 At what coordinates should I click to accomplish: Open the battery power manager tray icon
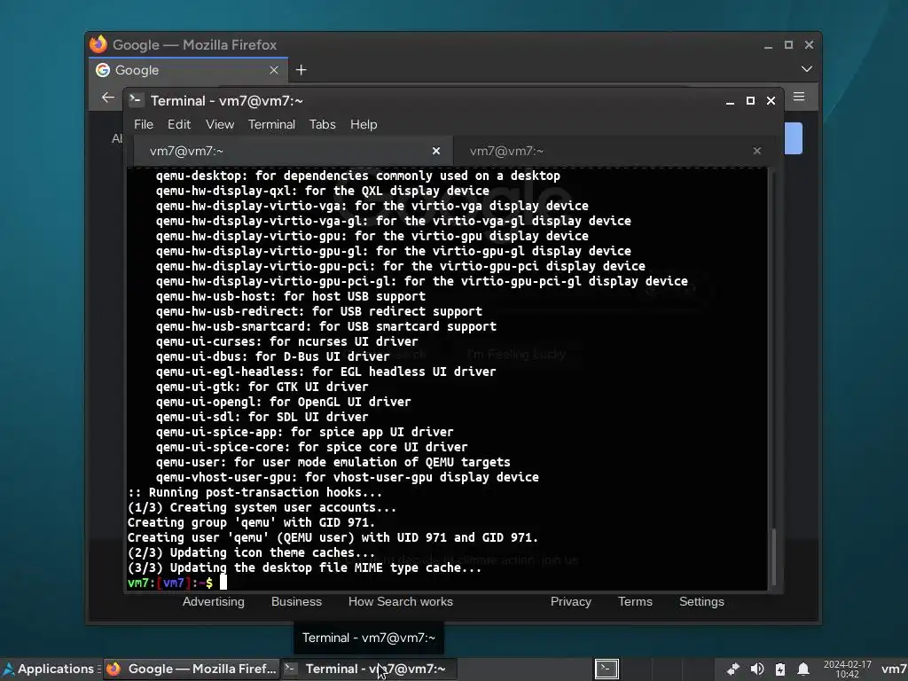pos(780,669)
